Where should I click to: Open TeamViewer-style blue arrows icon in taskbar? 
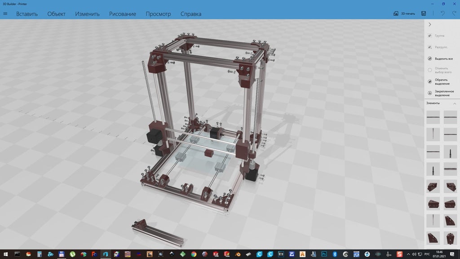pyautogui.click(x=367, y=254)
